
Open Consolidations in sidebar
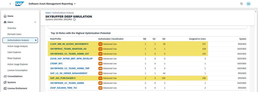point(15,76)
